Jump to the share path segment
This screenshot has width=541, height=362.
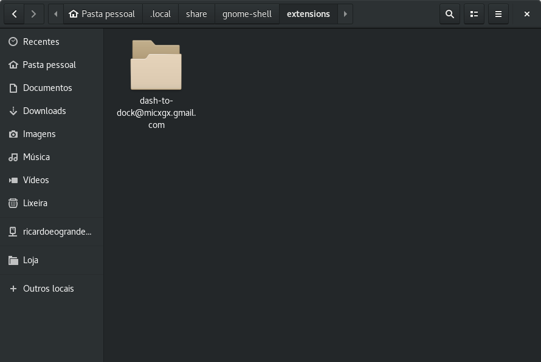coord(196,14)
